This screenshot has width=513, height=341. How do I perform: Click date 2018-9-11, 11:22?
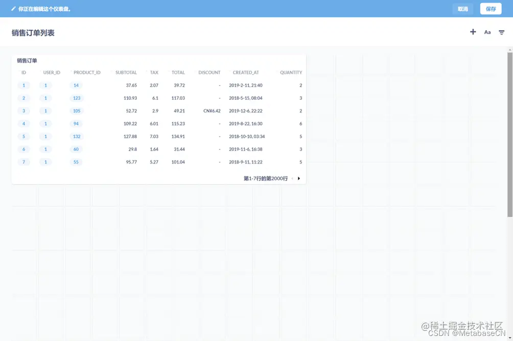246,162
